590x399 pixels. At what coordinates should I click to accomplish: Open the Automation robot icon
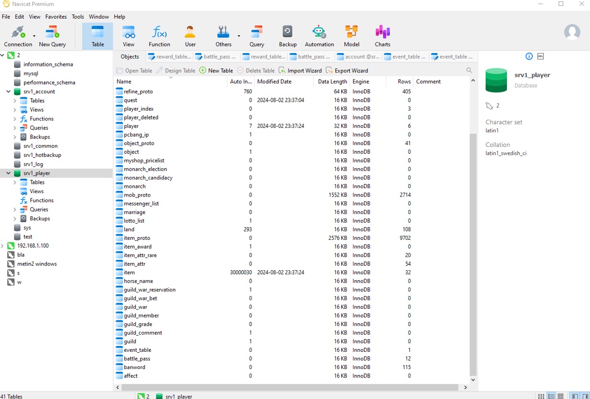pos(319,36)
